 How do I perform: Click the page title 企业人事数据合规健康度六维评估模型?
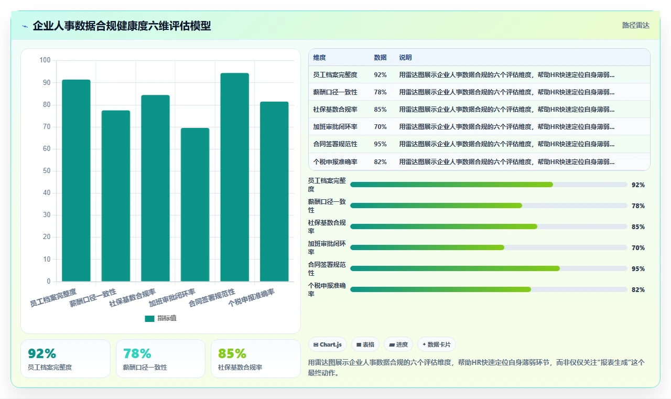click(x=122, y=26)
